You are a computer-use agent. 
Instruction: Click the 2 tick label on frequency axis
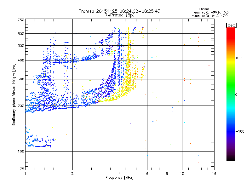[x=72, y=174]
